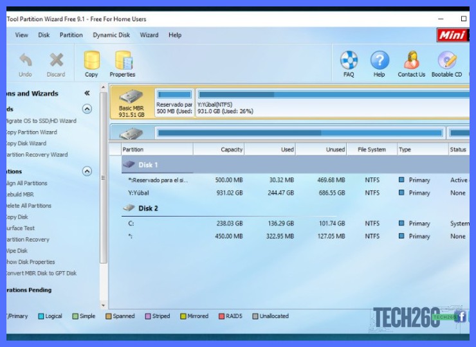Sort by Used column header
This screenshot has width=476, height=347.
point(270,149)
